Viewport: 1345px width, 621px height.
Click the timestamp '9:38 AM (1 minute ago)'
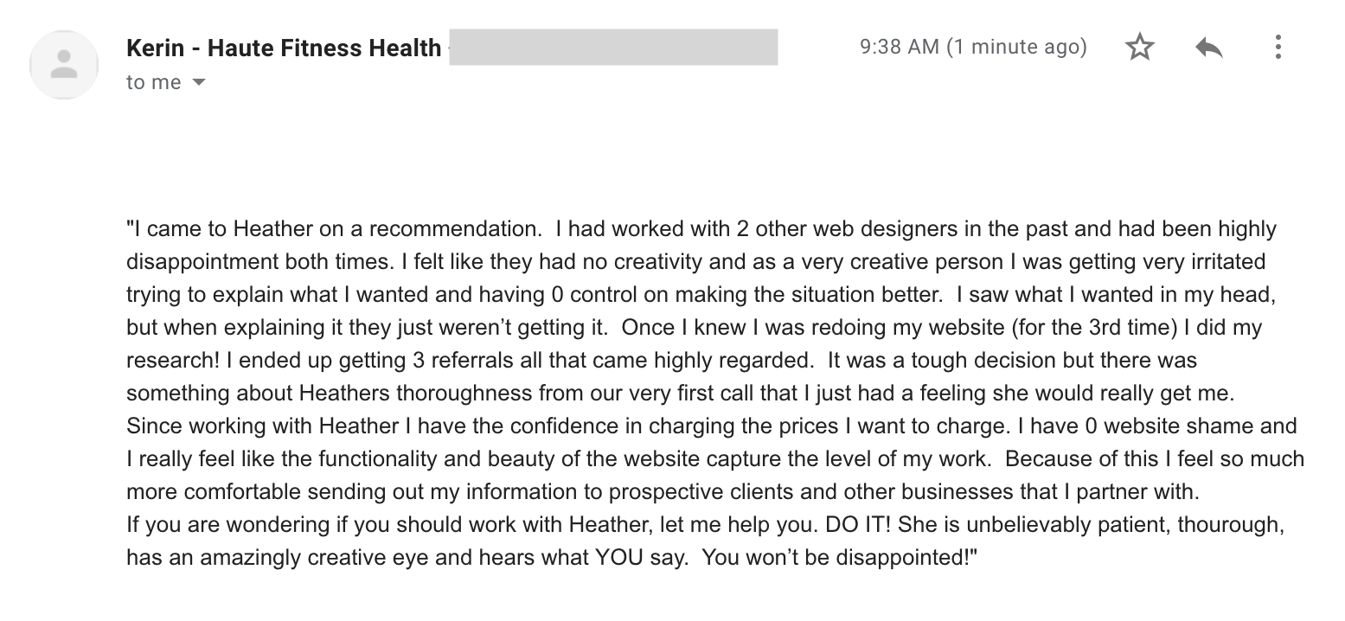[x=972, y=47]
